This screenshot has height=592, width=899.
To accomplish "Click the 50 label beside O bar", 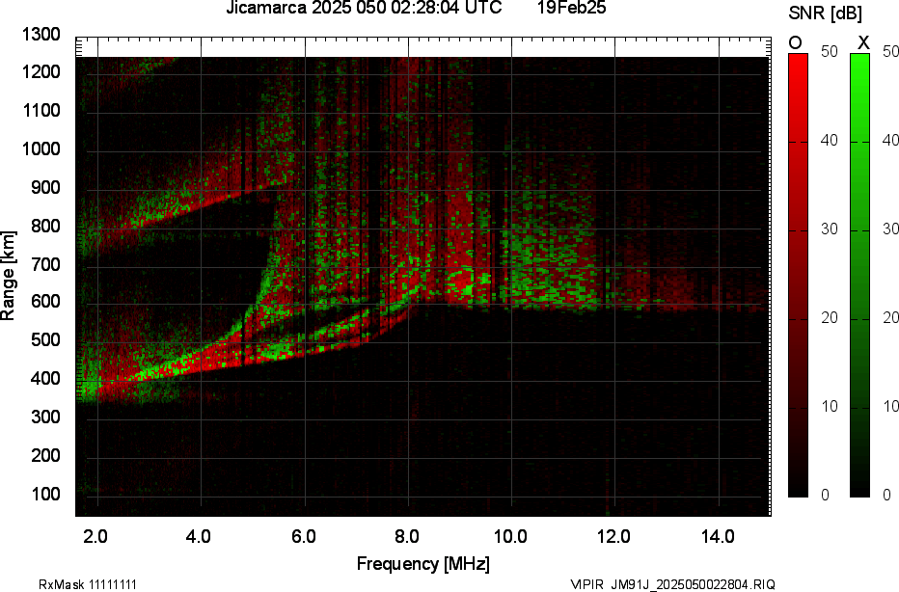I will click(829, 51).
